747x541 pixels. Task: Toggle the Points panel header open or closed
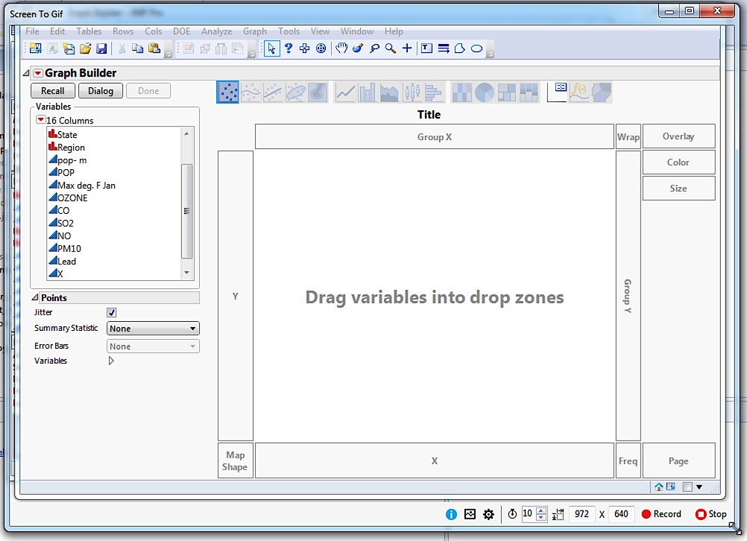tap(35, 297)
